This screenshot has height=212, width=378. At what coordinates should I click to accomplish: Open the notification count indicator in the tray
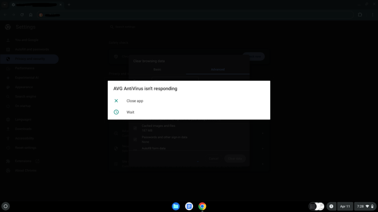(x=331, y=206)
